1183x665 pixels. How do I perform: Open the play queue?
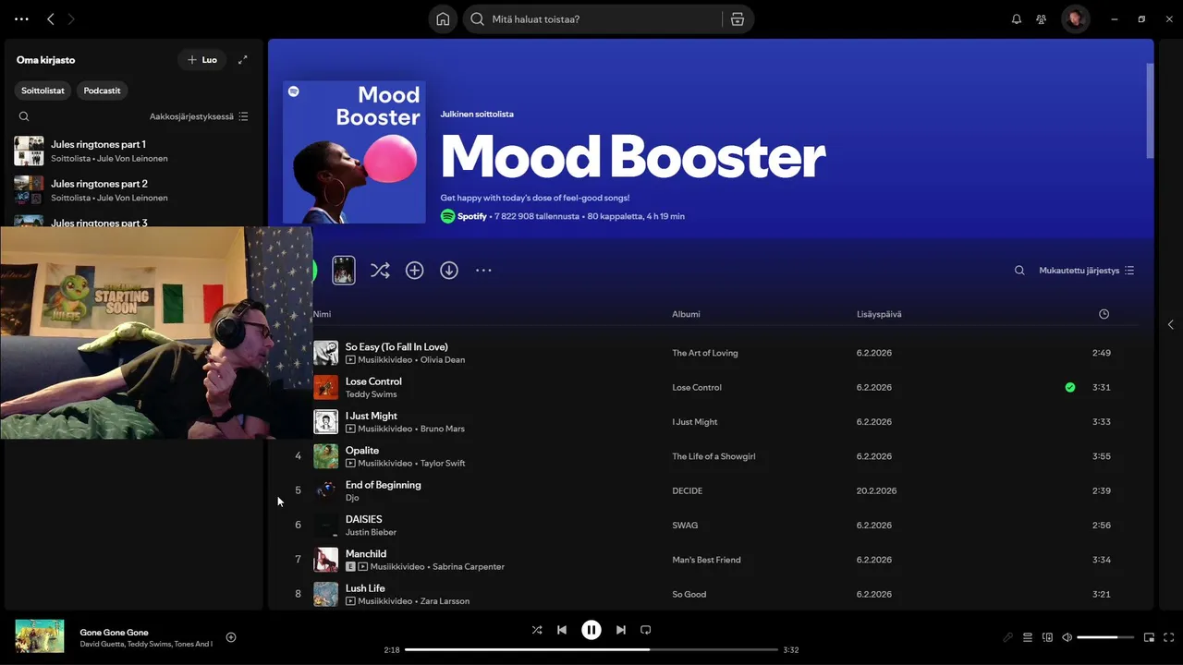pyautogui.click(x=1028, y=637)
